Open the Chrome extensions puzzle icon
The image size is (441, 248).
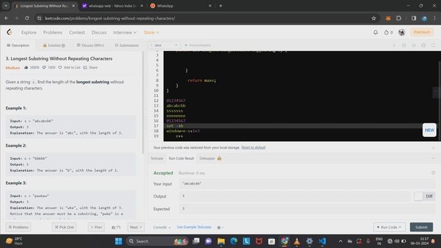point(398,19)
